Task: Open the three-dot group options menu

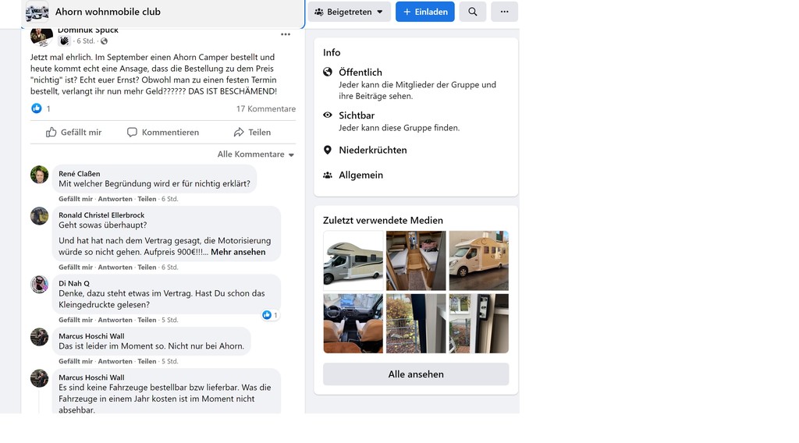Action: [x=504, y=12]
